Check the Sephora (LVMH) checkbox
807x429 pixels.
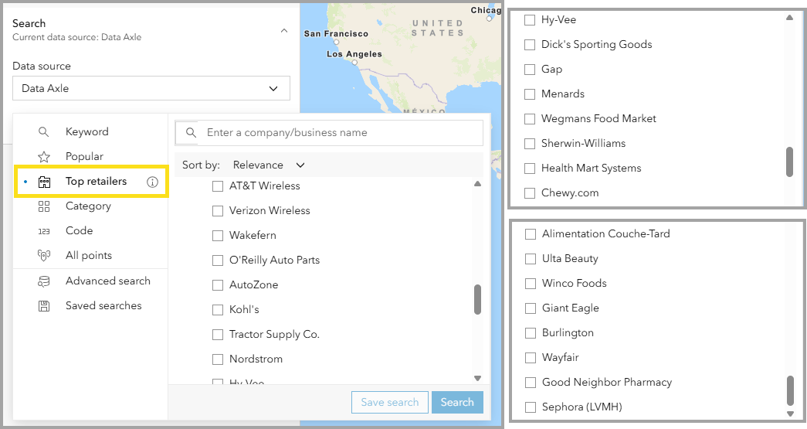click(x=530, y=407)
